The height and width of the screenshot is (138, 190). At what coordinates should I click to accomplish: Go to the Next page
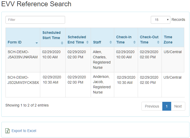178,106
